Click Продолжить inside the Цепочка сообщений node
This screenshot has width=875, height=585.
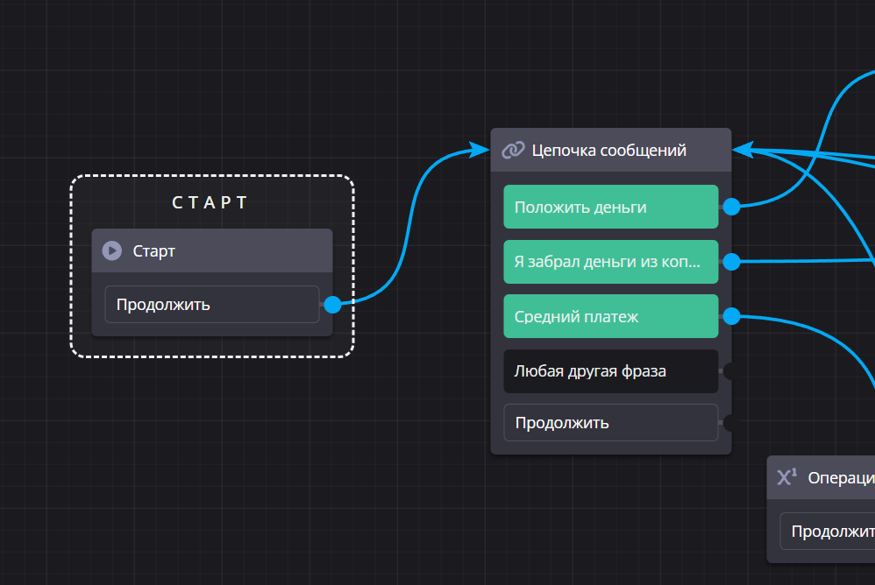point(610,423)
